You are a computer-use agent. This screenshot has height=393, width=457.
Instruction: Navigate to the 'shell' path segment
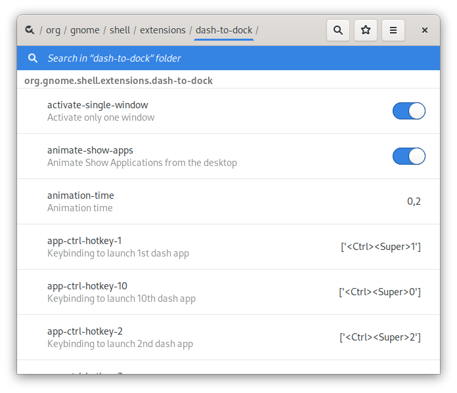tap(120, 30)
